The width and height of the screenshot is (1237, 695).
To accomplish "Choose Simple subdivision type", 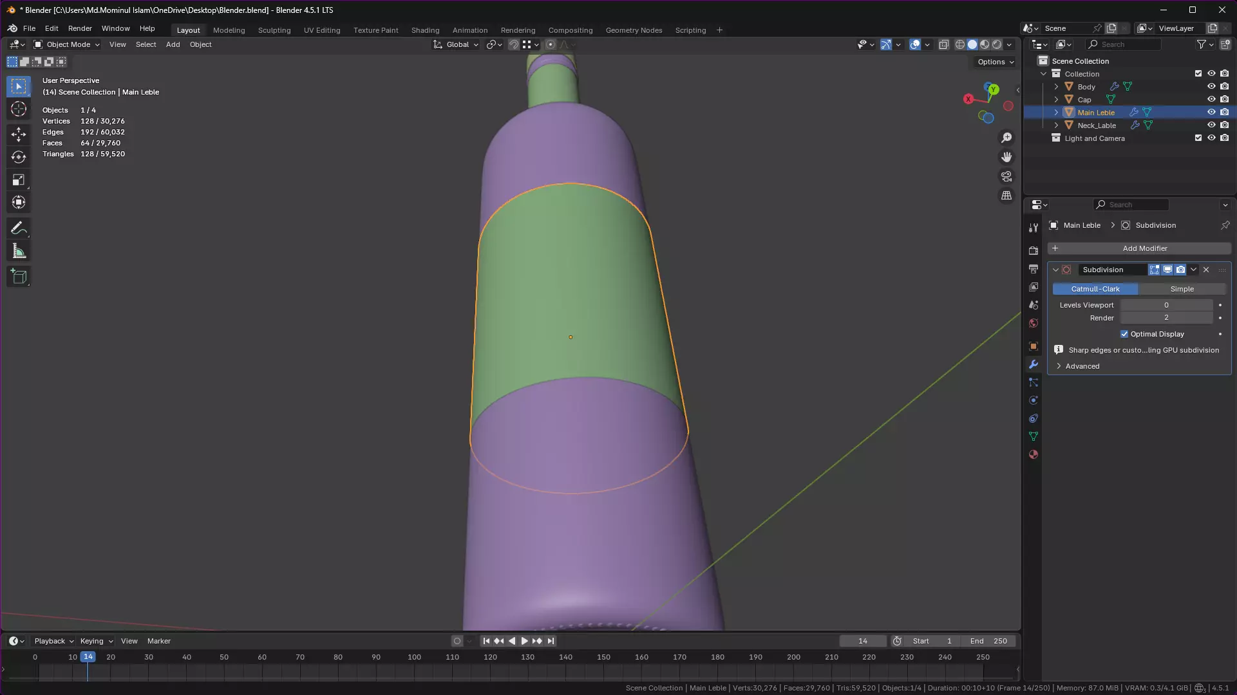I will (1182, 289).
